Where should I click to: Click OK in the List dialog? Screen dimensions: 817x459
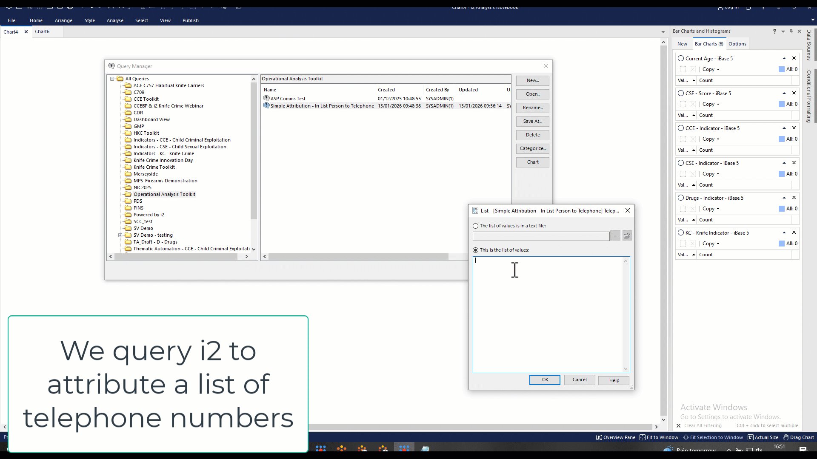[545, 380]
